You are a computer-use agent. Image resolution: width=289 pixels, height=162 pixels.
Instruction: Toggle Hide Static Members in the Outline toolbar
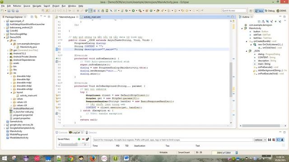[271, 22]
